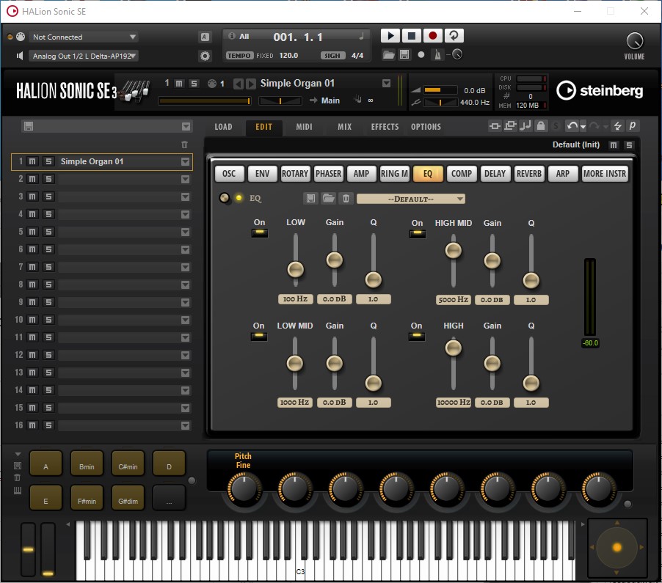
Task: Switch to the OPTIONS tab
Action: (x=426, y=127)
